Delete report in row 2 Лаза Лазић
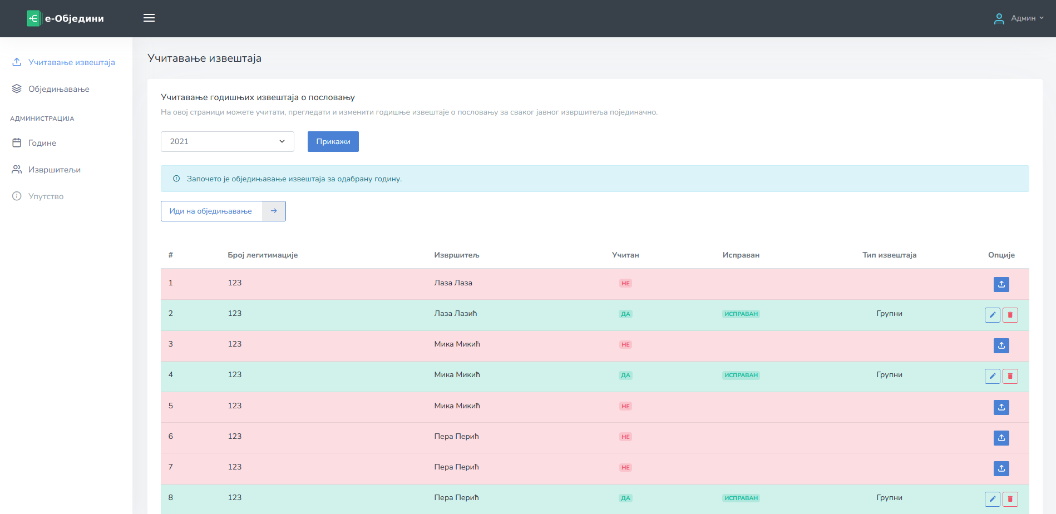Screen dimensions: 1056x514 [1010, 315]
